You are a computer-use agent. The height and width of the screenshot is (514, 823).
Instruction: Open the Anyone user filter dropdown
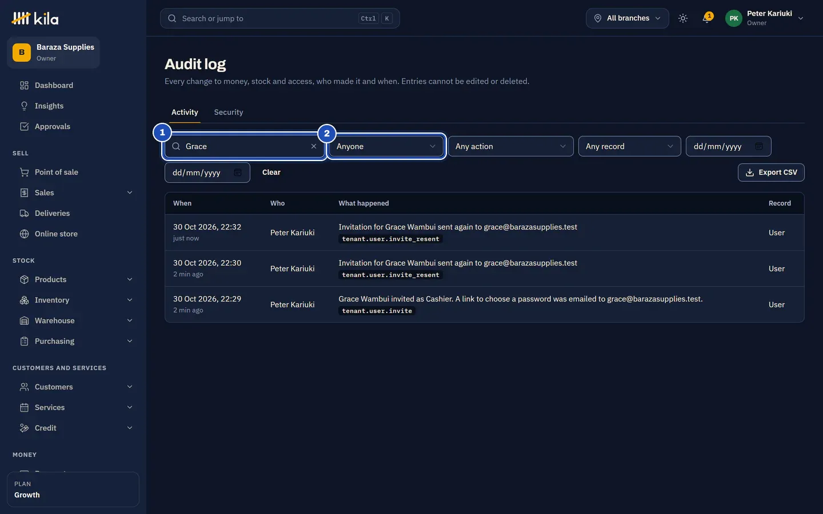tap(386, 146)
